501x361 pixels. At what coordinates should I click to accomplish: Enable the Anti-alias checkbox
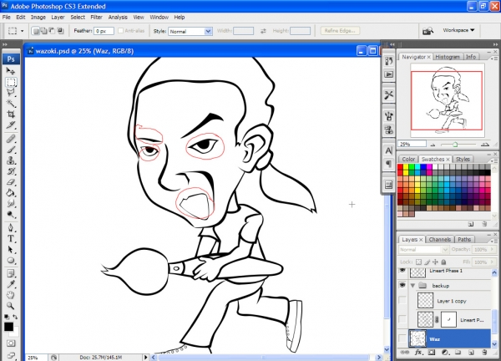(x=120, y=31)
